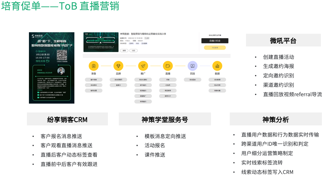
Task: Click the 查看 button under event info
Action: 124,51
